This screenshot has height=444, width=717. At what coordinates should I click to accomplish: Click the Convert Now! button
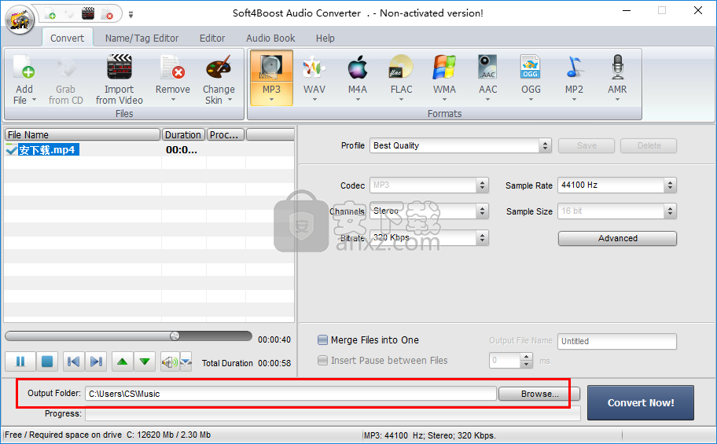(641, 402)
